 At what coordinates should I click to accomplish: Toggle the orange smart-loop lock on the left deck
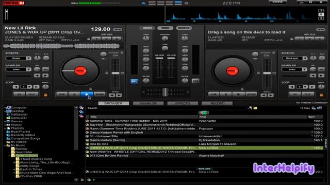point(45,95)
